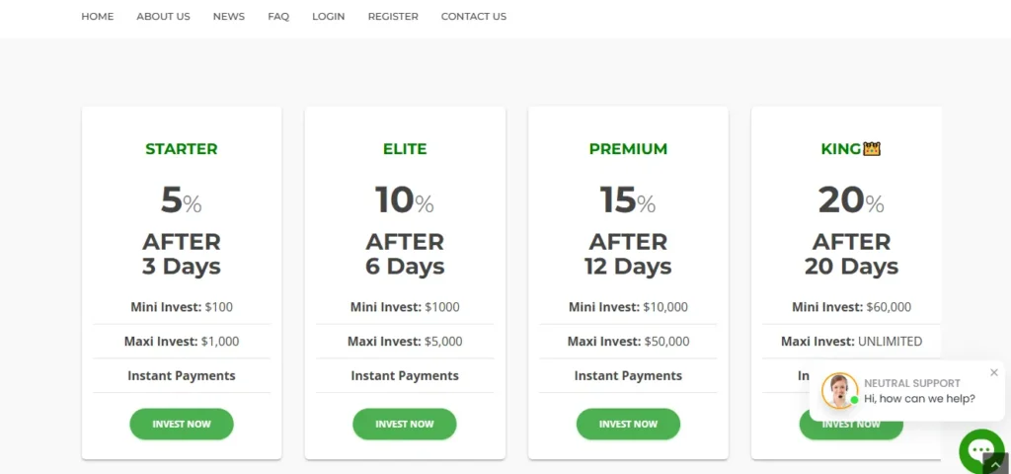Screen dimensions: 1011x474
Task: Dismiss the Neutral Support chat popup
Action: tap(993, 372)
